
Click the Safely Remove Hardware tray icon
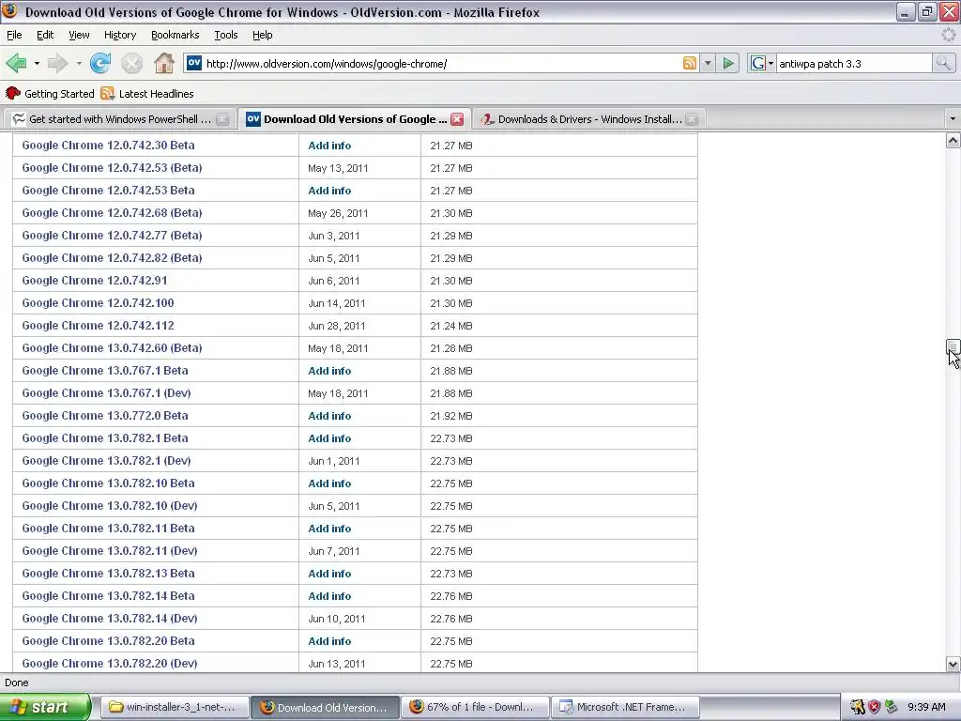pyautogui.click(x=892, y=707)
